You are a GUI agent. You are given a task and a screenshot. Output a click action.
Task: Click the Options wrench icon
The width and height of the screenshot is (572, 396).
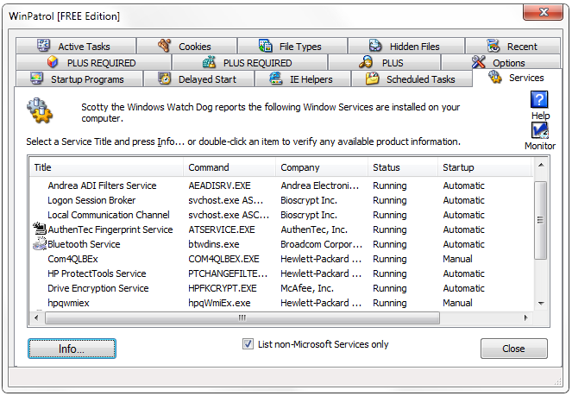tap(478, 62)
